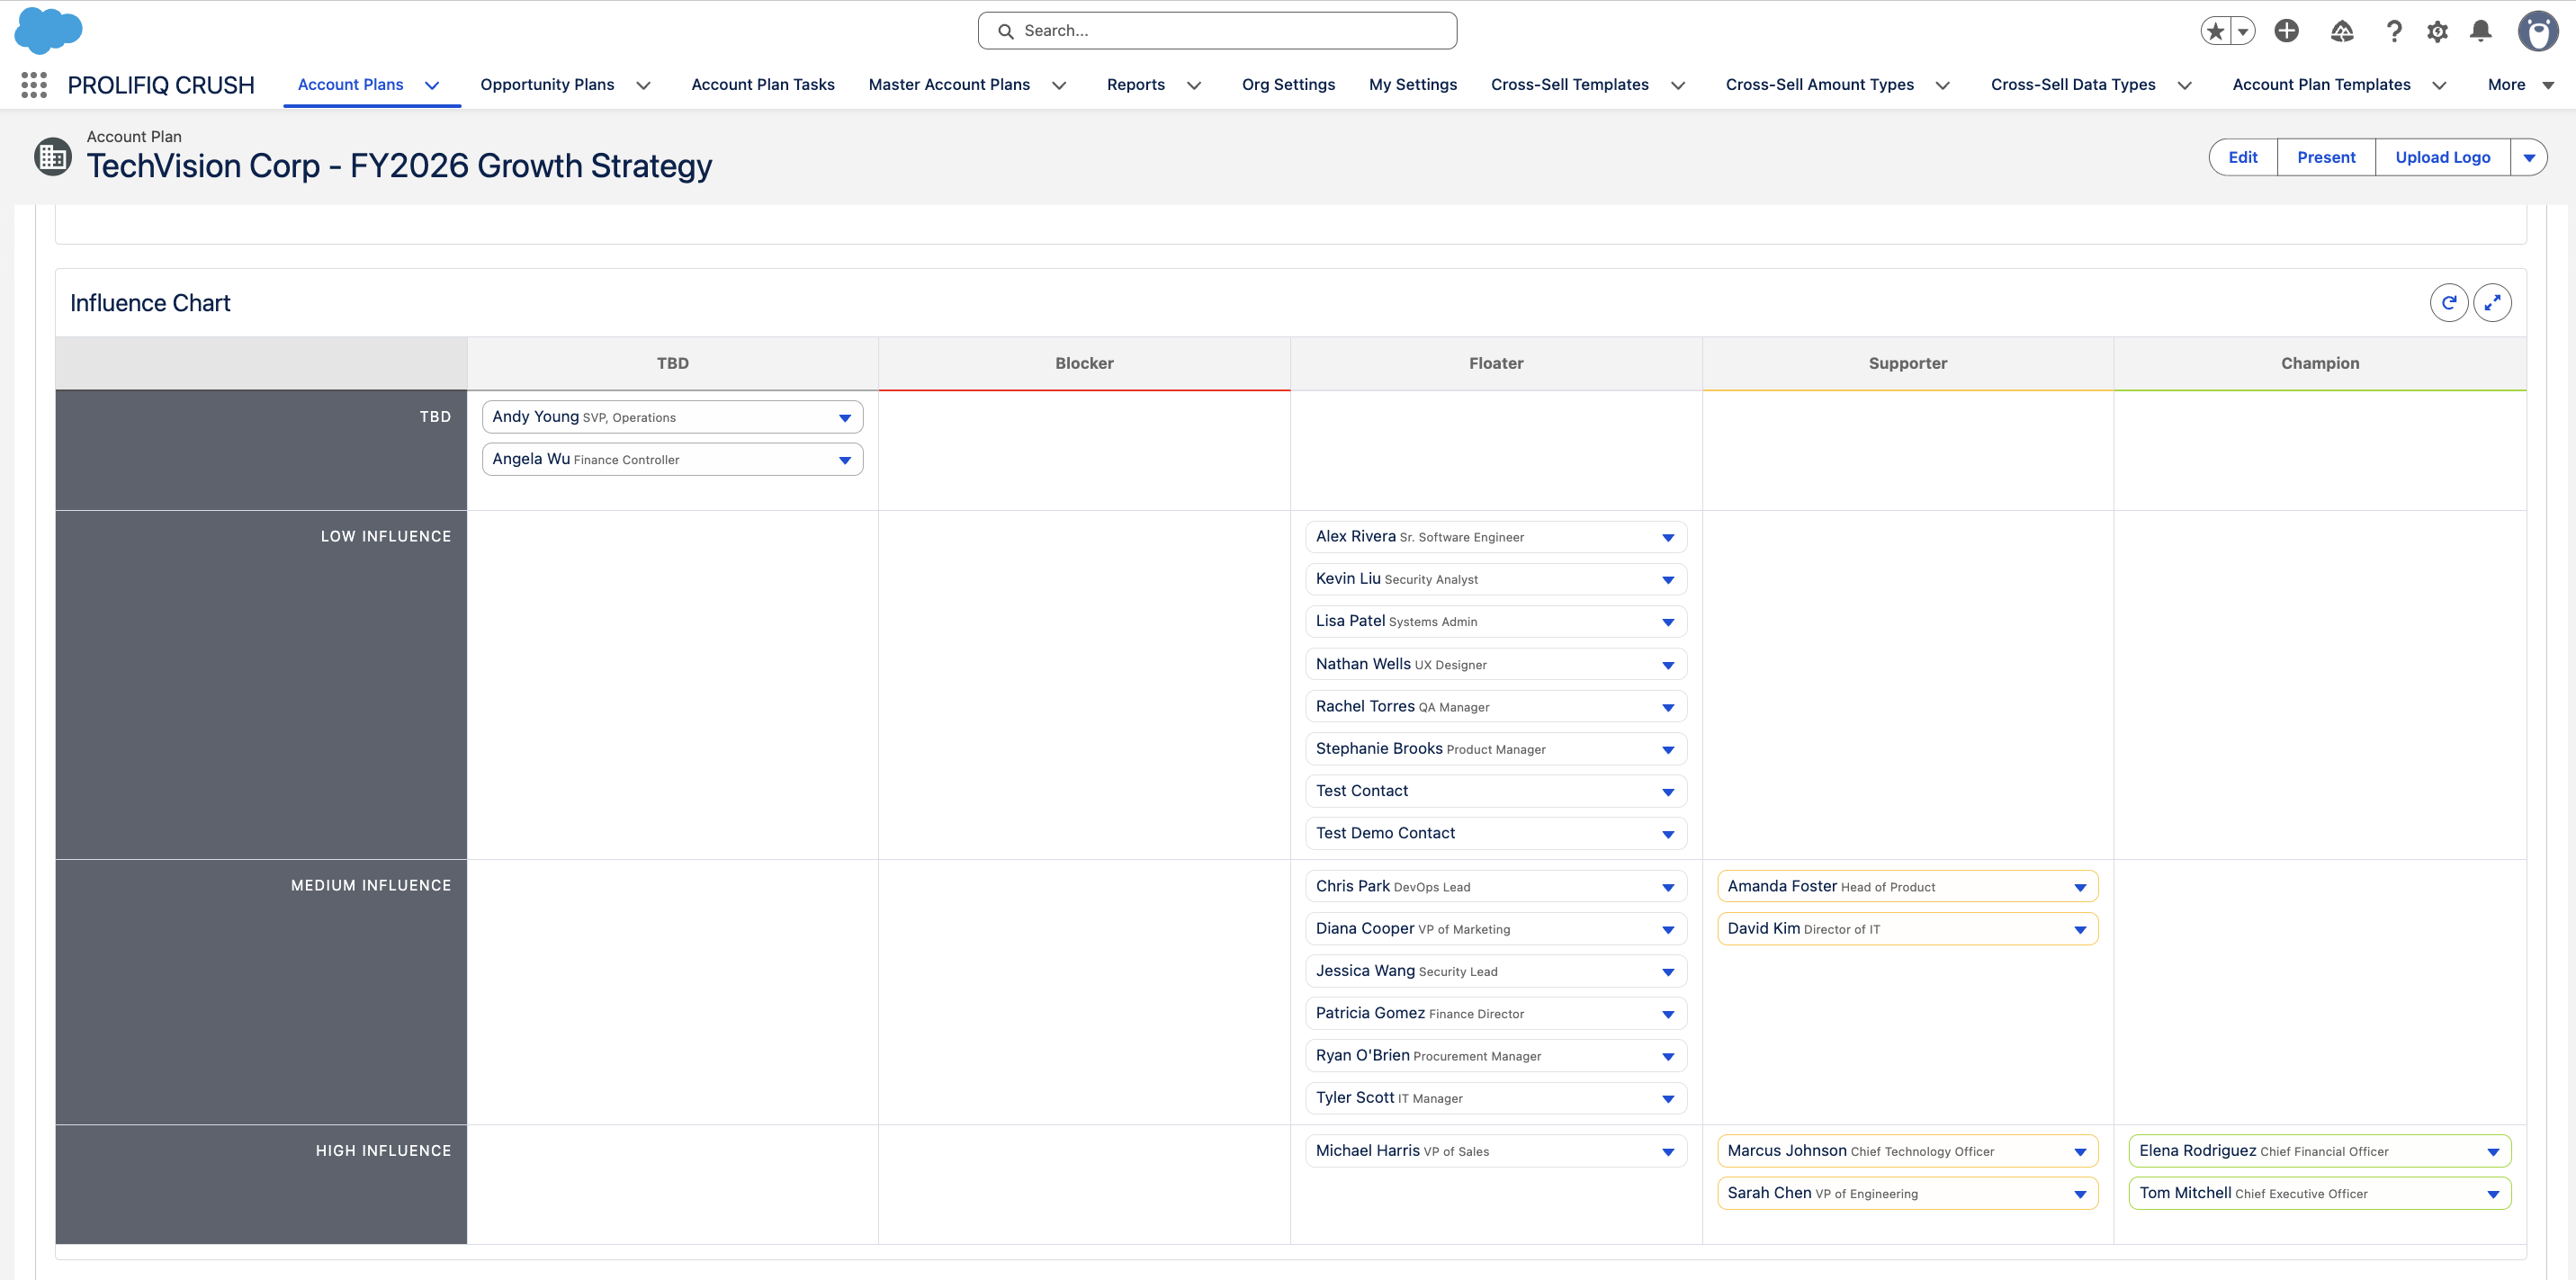The image size is (2576, 1280).
Task: Open Michael Harris' contact dropdown arrow
Action: 1668,1152
